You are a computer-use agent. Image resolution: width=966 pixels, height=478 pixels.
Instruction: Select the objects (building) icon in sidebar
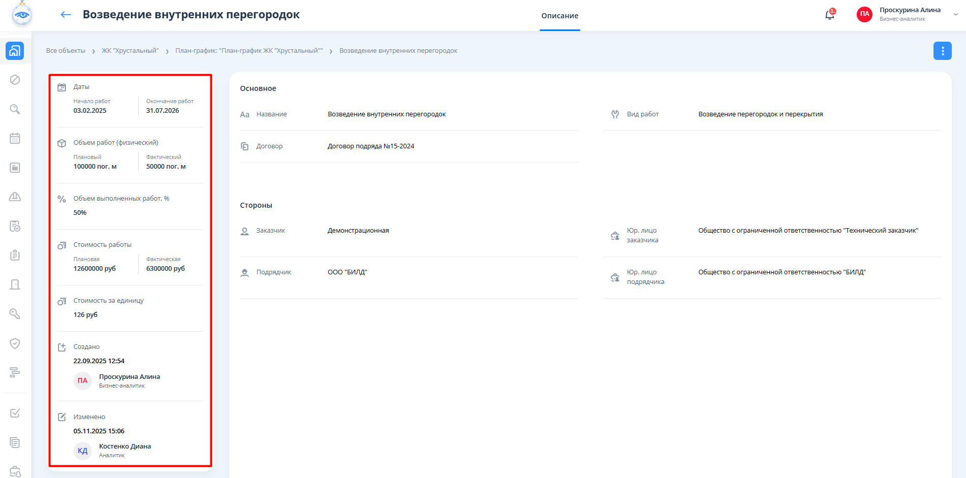[x=15, y=51]
